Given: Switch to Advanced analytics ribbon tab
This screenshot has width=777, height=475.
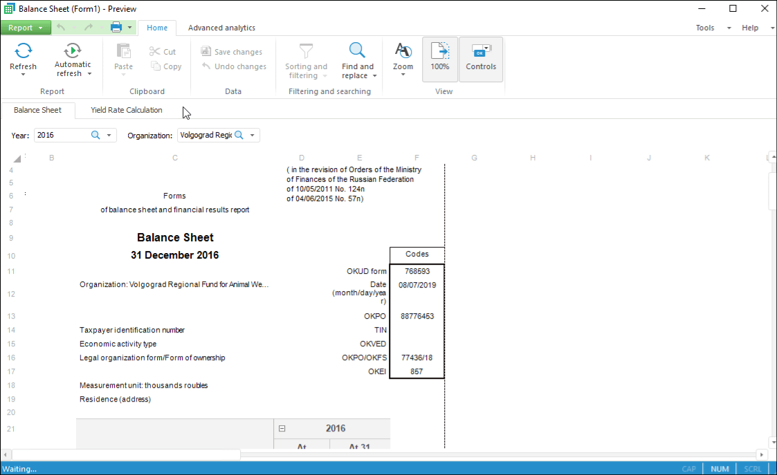Looking at the screenshot, I should (221, 28).
